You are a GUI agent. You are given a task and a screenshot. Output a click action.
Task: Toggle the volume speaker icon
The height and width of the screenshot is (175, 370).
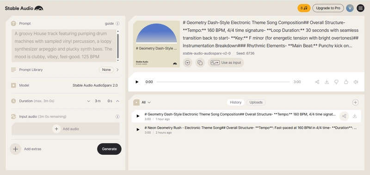coord(356,82)
